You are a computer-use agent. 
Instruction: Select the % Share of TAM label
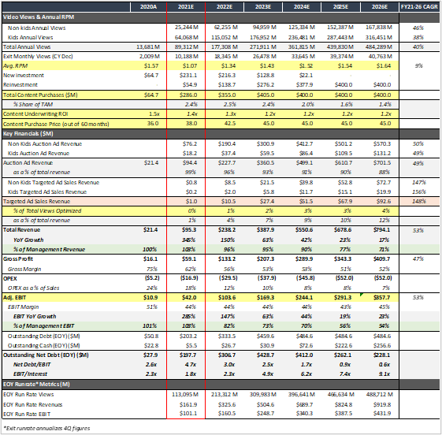point(33,104)
